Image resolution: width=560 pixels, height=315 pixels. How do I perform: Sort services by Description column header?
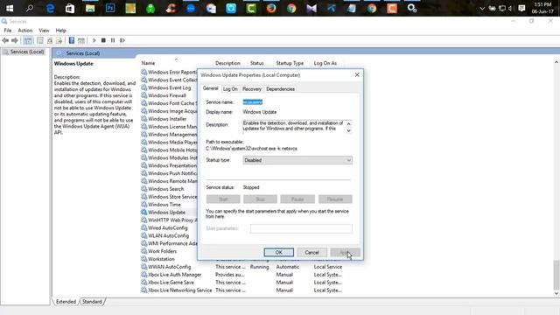227,63
